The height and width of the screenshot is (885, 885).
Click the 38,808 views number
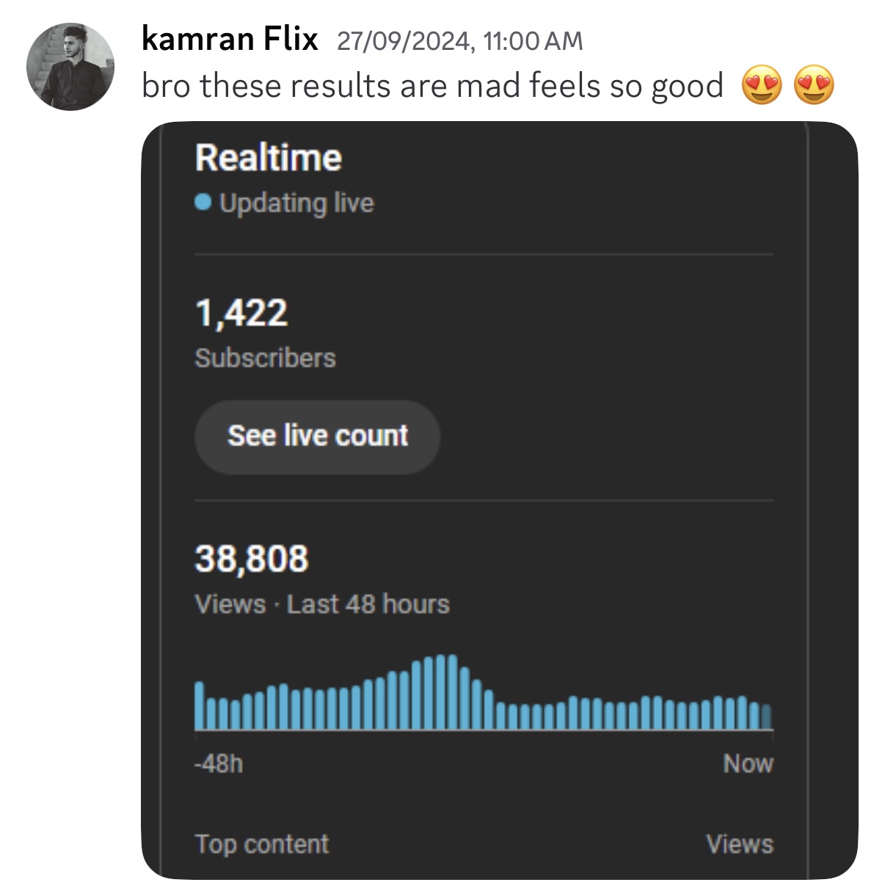point(252,559)
